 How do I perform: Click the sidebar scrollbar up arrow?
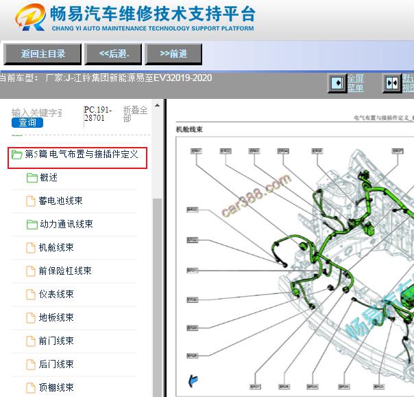158,105
